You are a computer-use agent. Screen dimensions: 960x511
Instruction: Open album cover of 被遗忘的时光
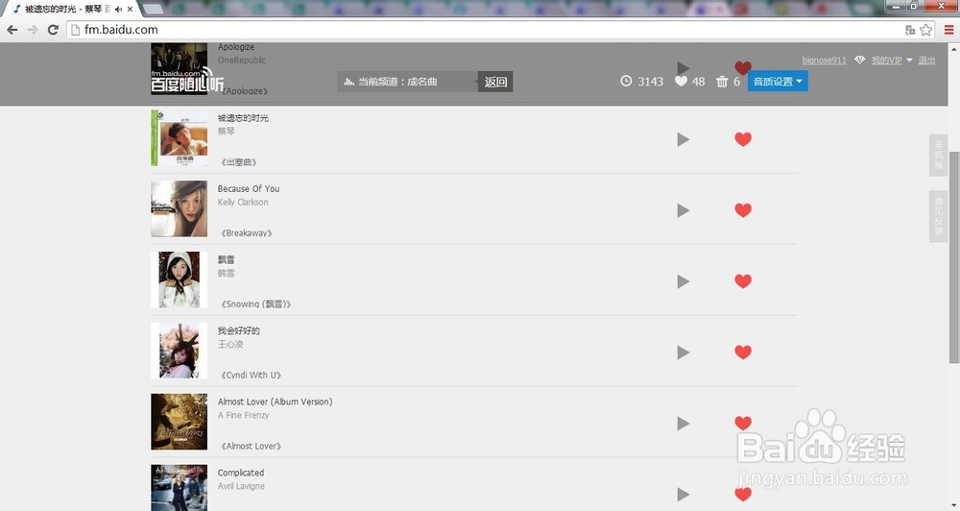pyautogui.click(x=180, y=138)
